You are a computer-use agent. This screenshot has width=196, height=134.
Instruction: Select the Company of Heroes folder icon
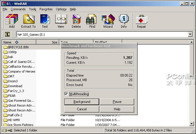click(x=5, y=71)
